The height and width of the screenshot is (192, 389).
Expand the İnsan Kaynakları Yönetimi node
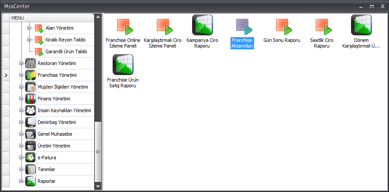21,110
